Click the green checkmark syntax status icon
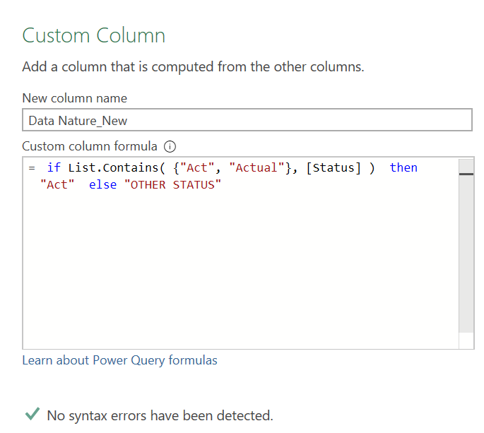Screen dimensions: 484x433 31,414
